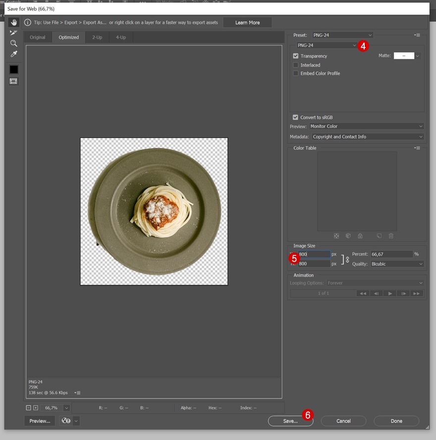Click the zoom in plus icon
Screen dimensions: 436x440
(x=36, y=408)
